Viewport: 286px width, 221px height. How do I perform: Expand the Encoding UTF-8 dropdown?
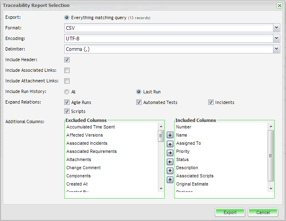point(276,38)
